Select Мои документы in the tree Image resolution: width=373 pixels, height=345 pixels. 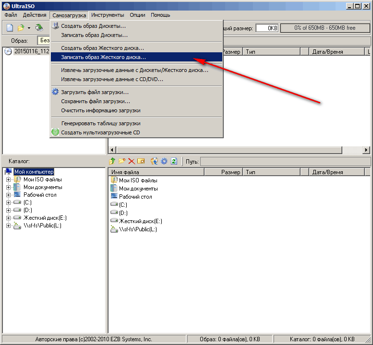(43, 187)
